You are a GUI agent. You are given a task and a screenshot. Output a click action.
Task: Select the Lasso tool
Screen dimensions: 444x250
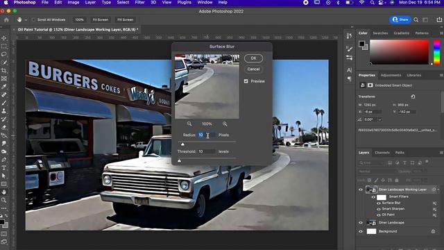[x=4, y=54]
